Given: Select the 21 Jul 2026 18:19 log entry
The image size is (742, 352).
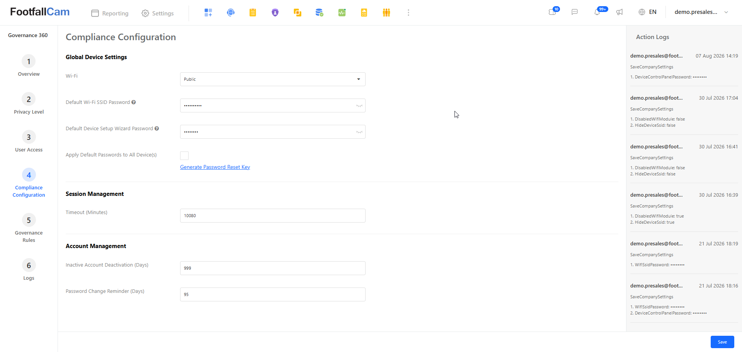Looking at the screenshot, I should click(684, 254).
